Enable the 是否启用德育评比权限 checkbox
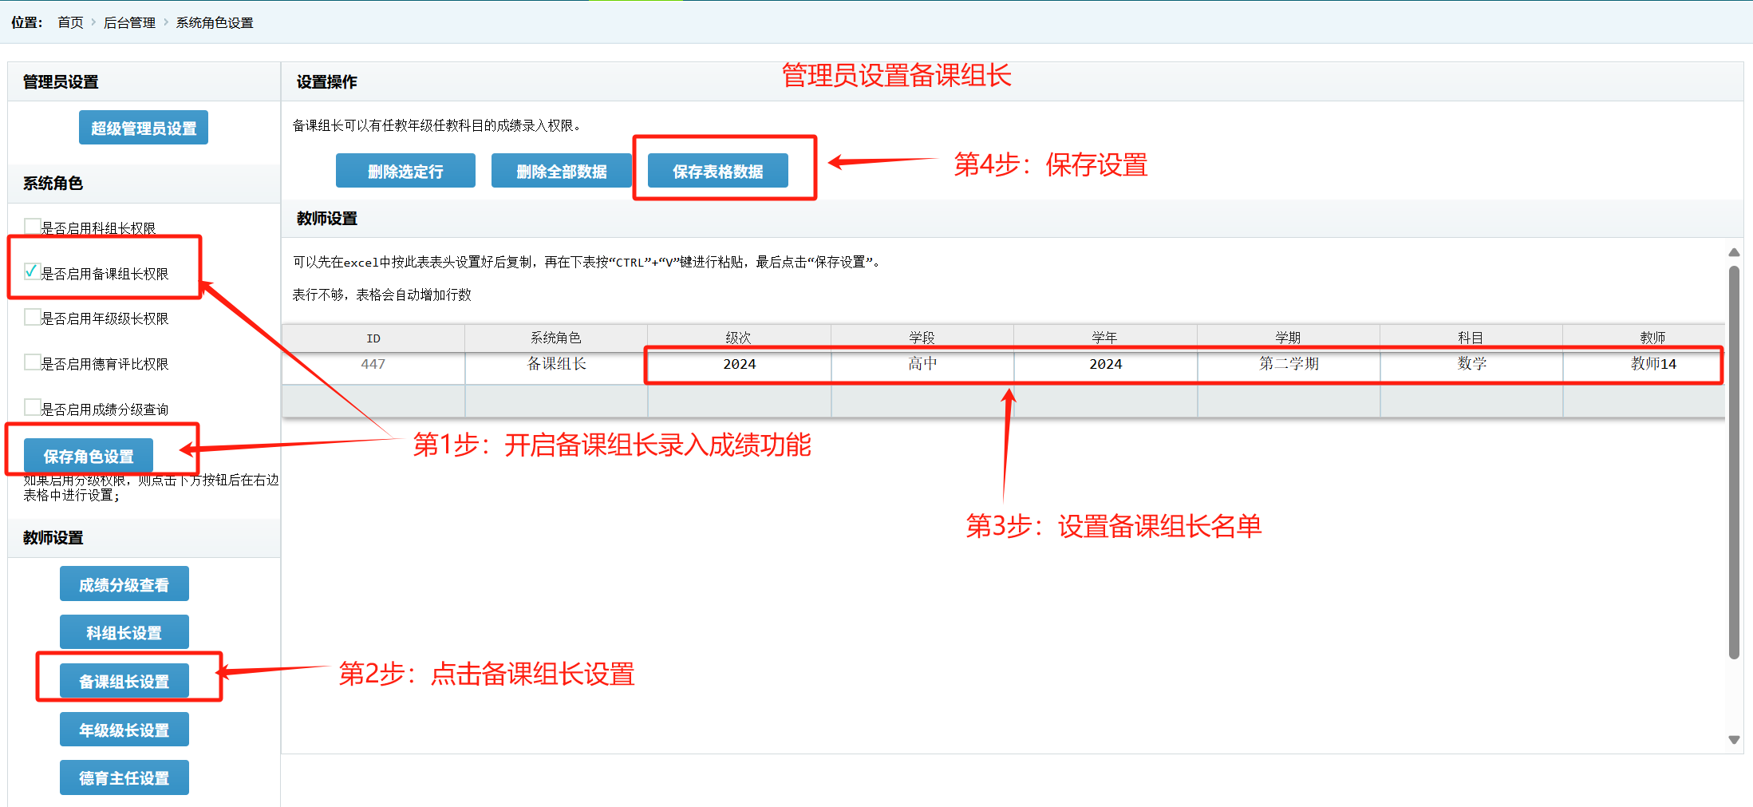This screenshot has width=1753, height=807. coord(32,363)
